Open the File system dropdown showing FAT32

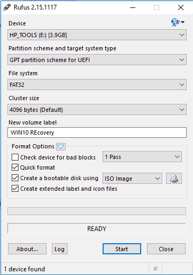(x=97, y=85)
